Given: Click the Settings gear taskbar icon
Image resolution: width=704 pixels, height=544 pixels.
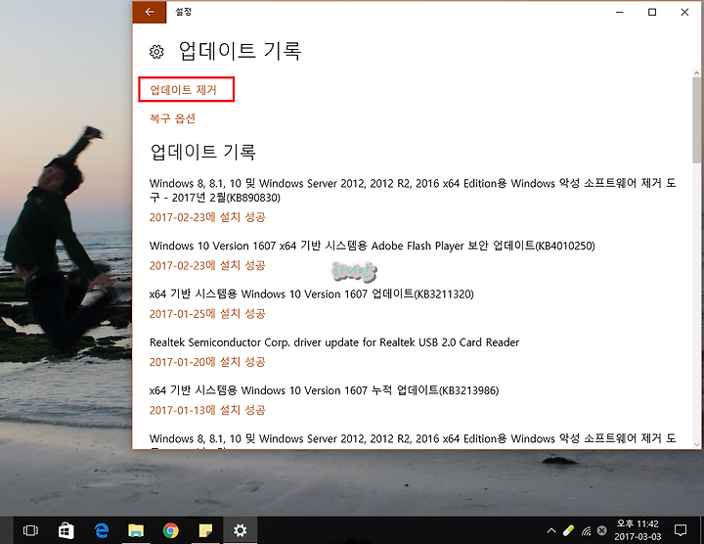Looking at the screenshot, I should point(241,530).
